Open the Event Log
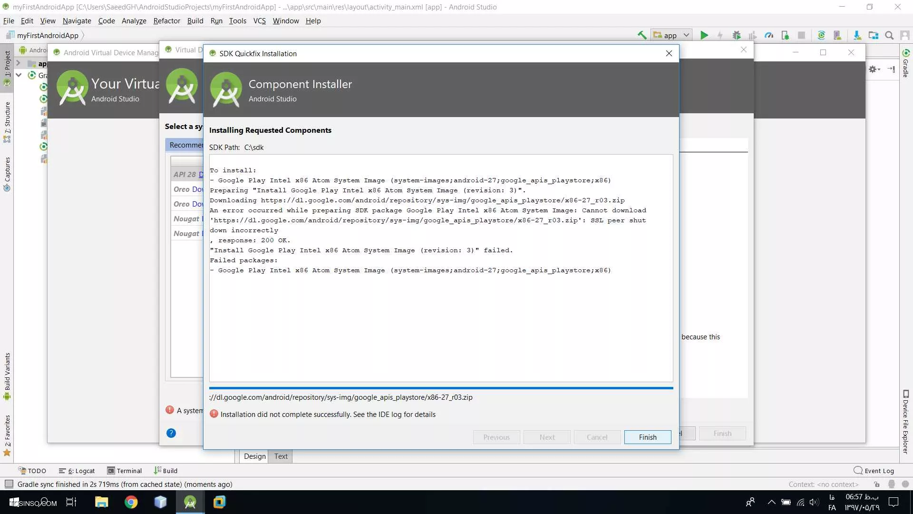913x514 pixels. [x=874, y=471]
